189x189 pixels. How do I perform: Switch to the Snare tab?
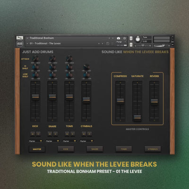[94, 149]
